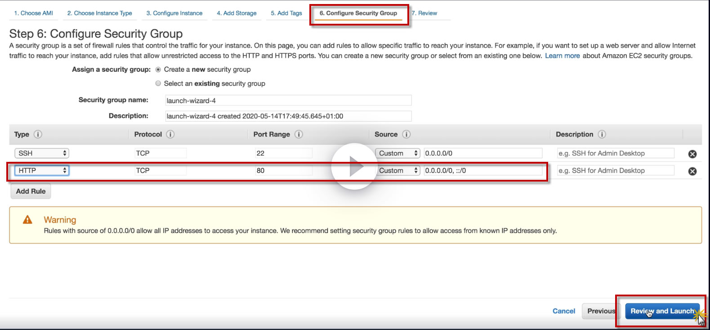
Task: Click Review and Launch button
Action: click(x=662, y=311)
